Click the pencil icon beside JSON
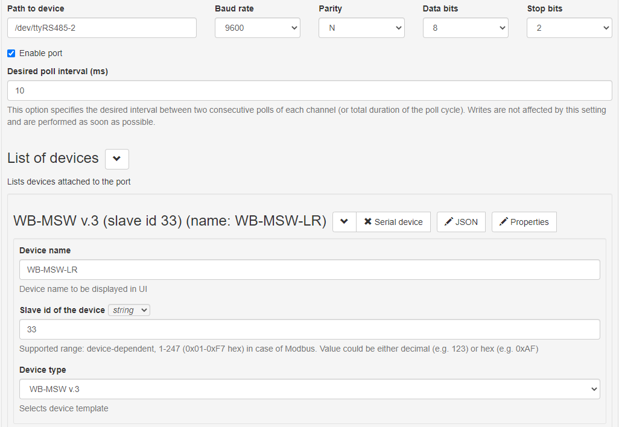 tap(448, 222)
